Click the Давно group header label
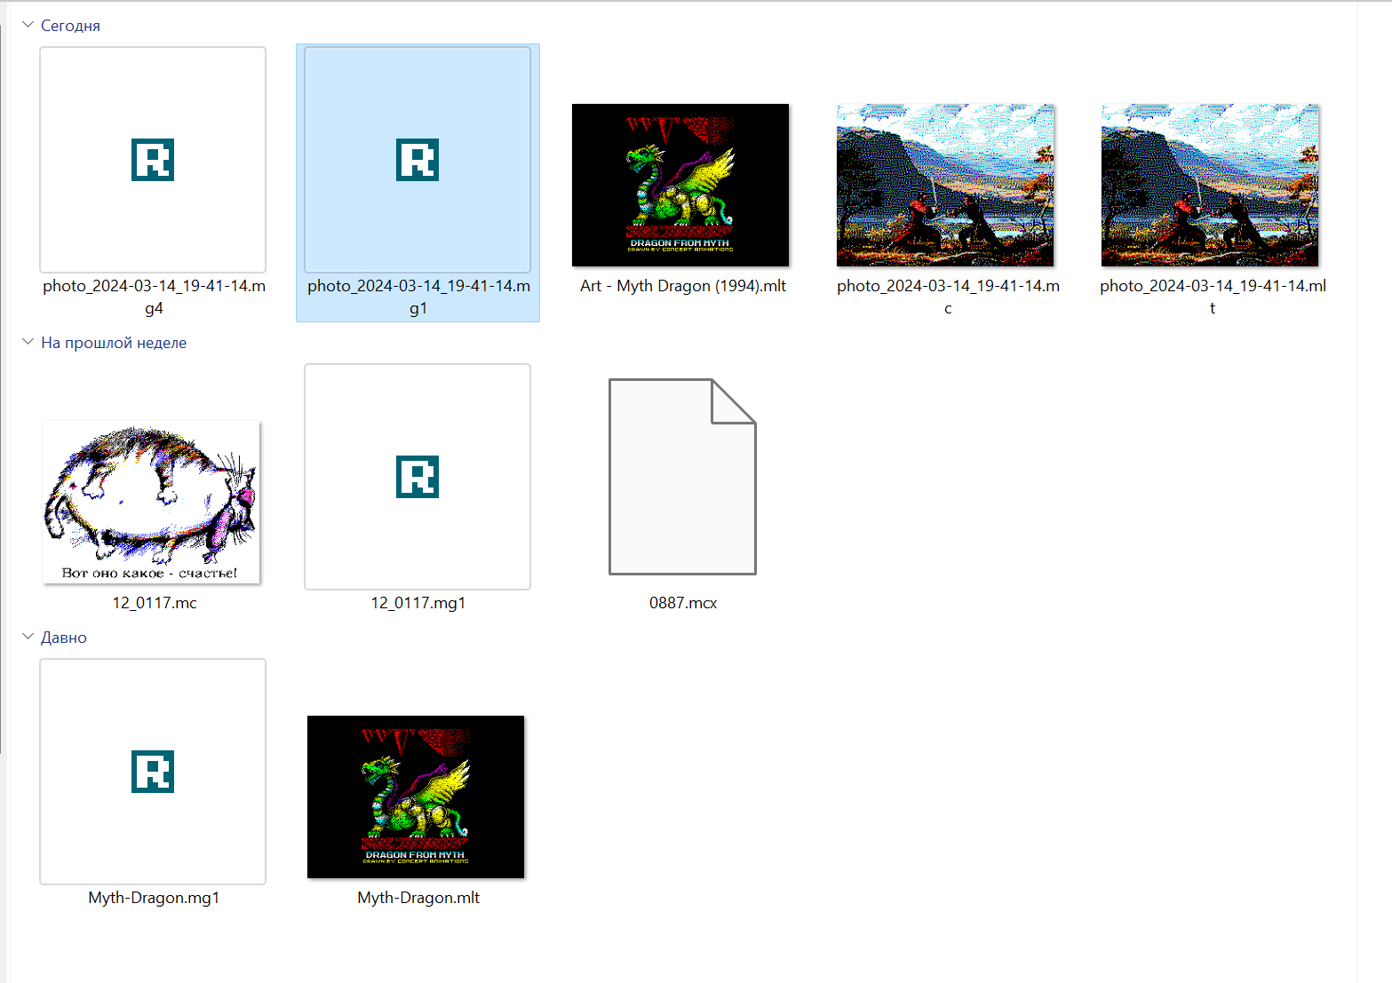 tap(64, 638)
